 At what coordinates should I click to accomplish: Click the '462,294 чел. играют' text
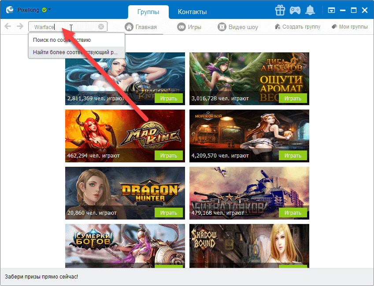click(x=93, y=156)
